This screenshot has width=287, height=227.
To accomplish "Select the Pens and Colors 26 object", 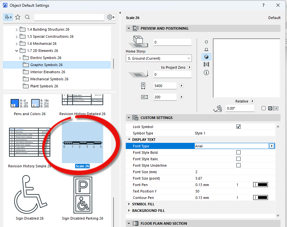I will (x=30, y=106).
